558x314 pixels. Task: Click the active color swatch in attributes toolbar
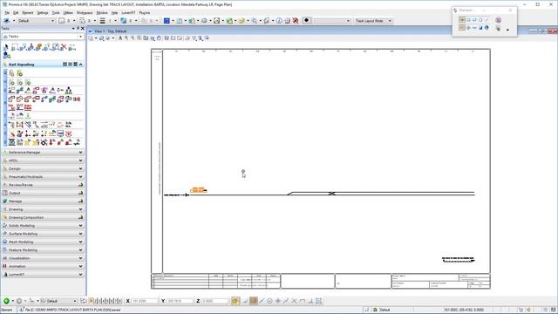62,21
